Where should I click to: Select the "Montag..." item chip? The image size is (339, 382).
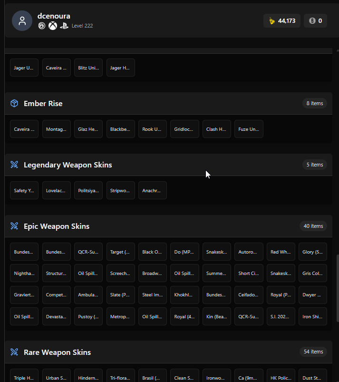[x=56, y=129]
